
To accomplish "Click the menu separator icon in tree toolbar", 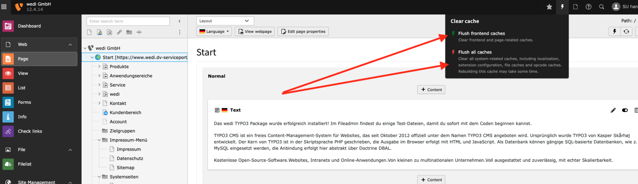I will pos(139,32).
